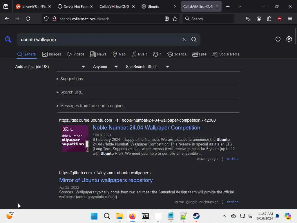Open the list all tabs dropdown

pos(239,6)
